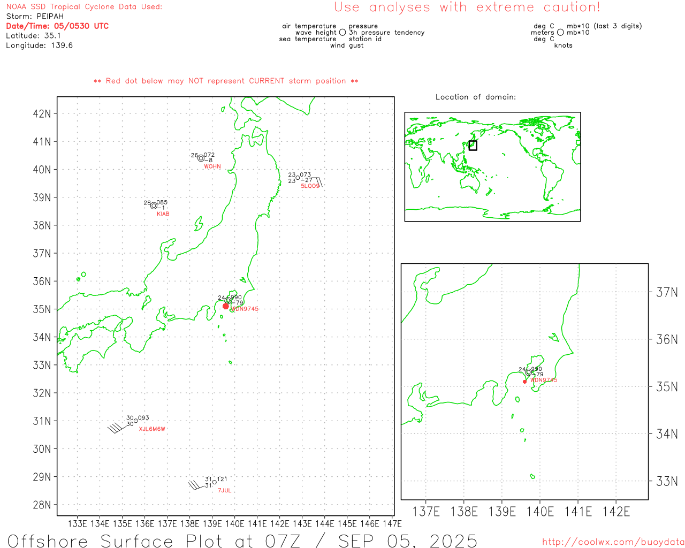
Task: Click 'mb*10 (last 3 digits)' legend text
Action: (604, 26)
